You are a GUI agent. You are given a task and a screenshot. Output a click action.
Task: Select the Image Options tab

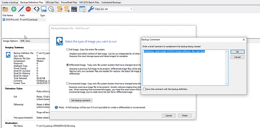pyautogui.click(x=10, y=41)
